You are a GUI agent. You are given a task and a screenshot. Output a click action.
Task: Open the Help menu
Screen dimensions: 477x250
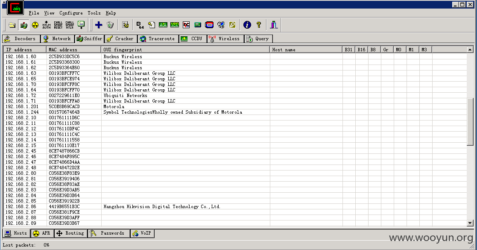111,13
